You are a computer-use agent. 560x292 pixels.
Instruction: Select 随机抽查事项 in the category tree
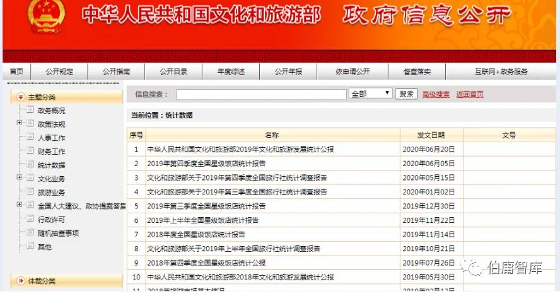click(x=58, y=233)
